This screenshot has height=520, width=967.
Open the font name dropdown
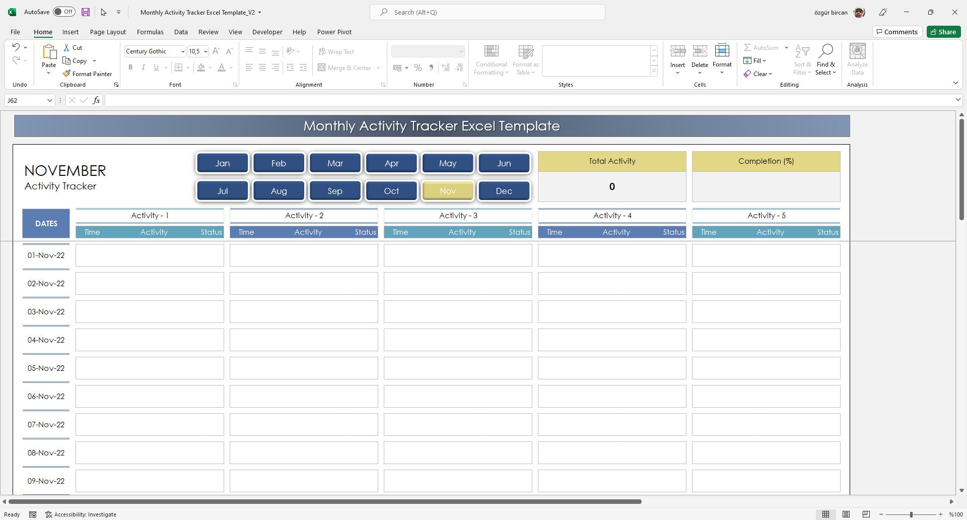[182, 51]
